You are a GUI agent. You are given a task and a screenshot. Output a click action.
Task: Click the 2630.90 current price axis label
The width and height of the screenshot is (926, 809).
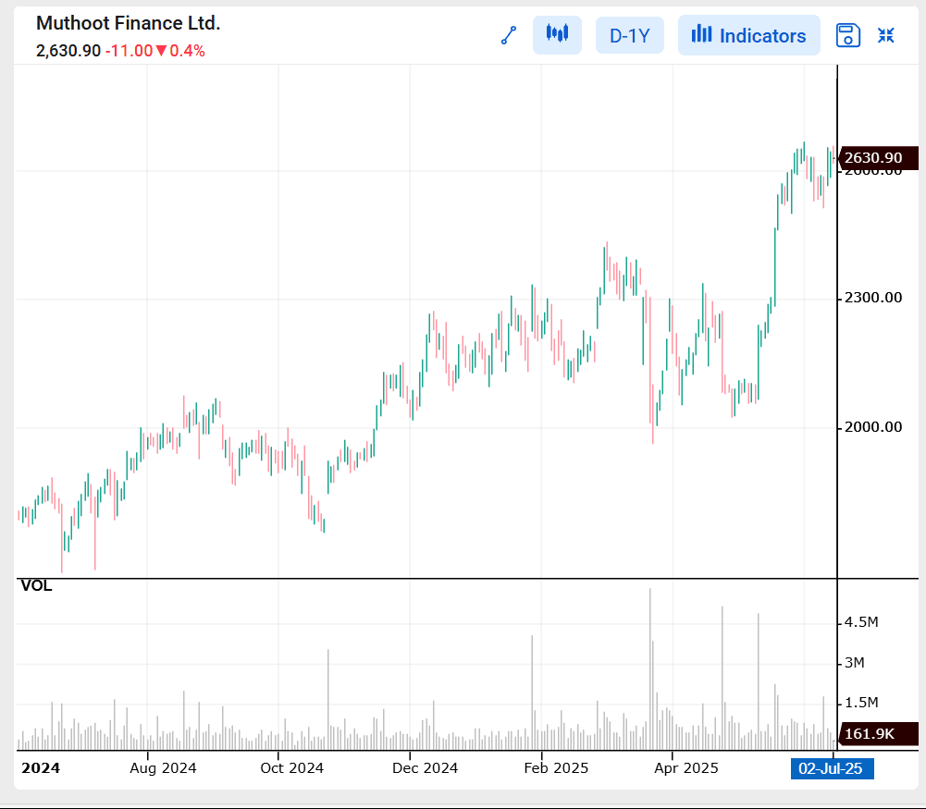pyautogui.click(x=878, y=157)
